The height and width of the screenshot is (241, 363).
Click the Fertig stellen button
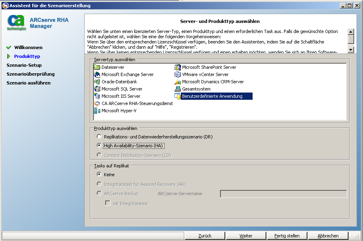tap(287, 236)
